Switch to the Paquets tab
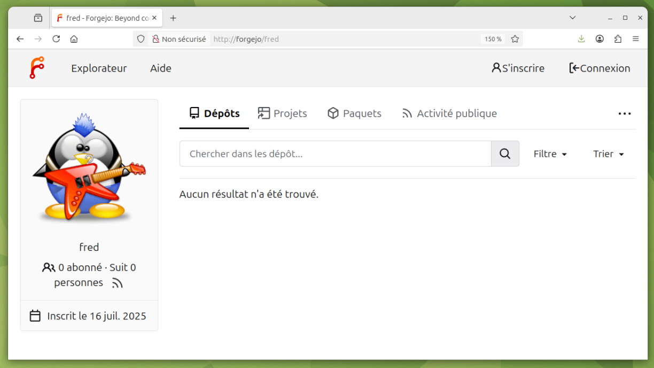This screenshot has width=654, height=368. pos(355,113)
